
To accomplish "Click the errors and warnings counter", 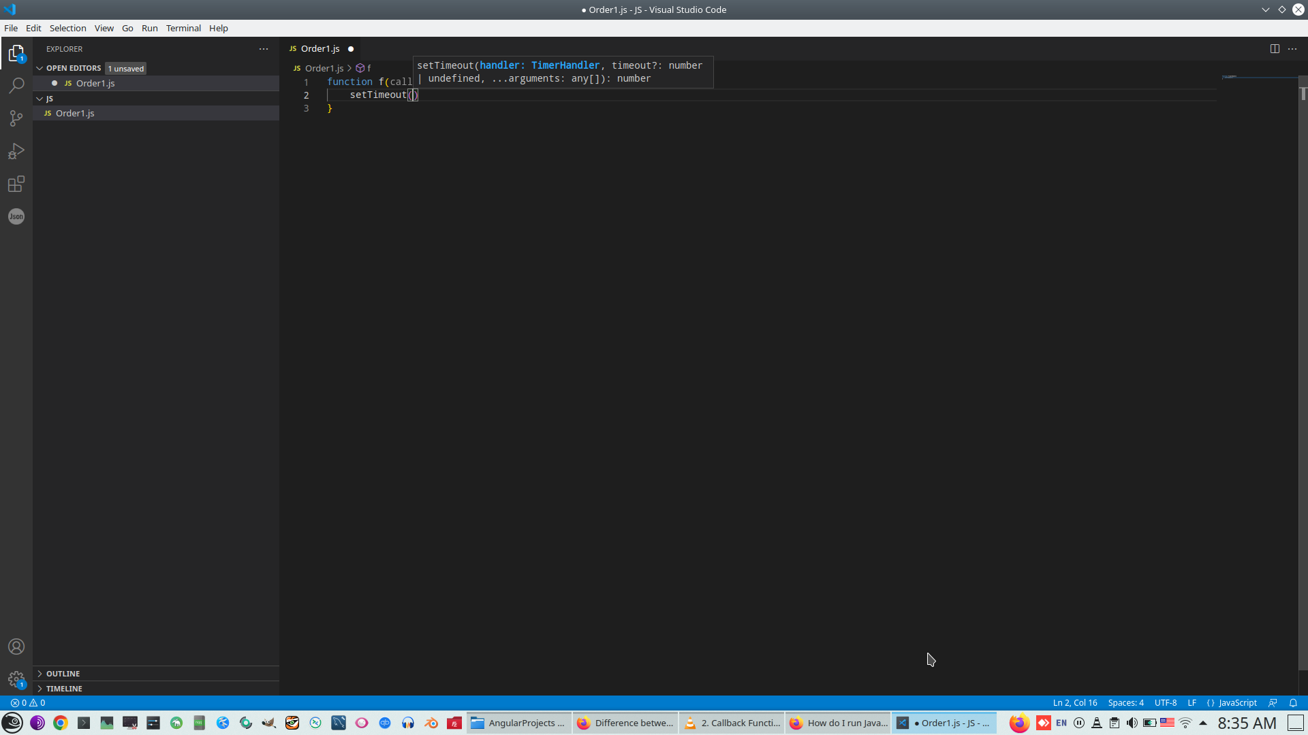I will click(28, 703).
